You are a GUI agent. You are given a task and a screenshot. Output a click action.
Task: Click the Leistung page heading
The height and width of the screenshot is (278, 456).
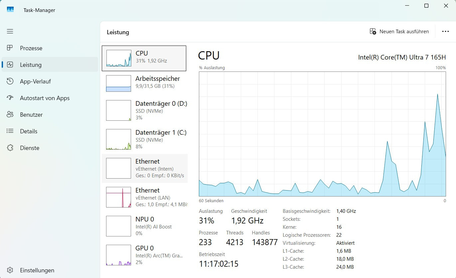[118, 32]
